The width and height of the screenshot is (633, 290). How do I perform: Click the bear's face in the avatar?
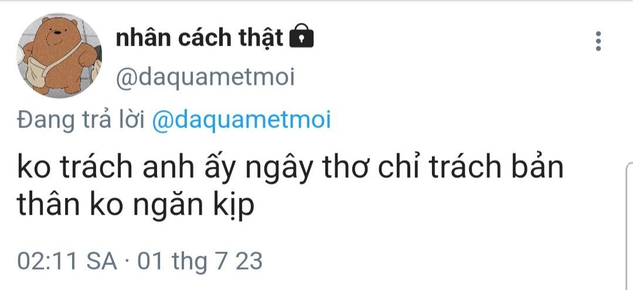pyautogui.click(x=59, y=33)
